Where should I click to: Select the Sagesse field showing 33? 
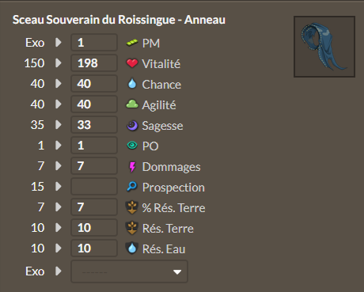(x=94, y=125)
